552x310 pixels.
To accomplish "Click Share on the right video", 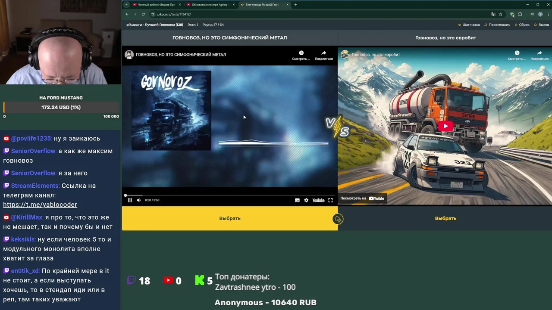I will pos(539,53).
